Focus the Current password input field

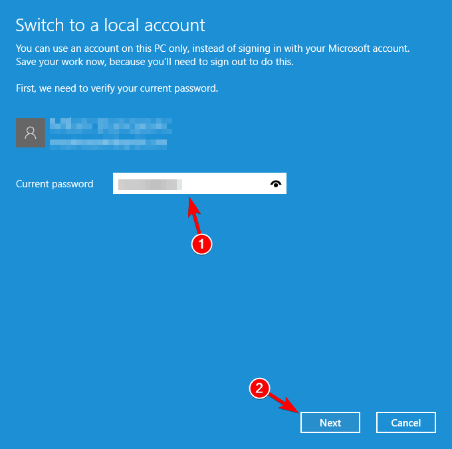tap(199, 183)
